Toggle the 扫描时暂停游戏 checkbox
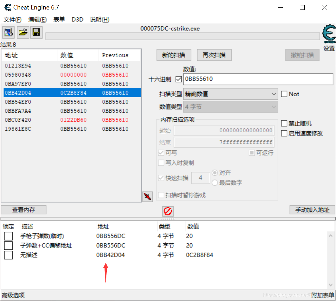Image resolution: width=336 pixels, height=301 pixels. 161,195
